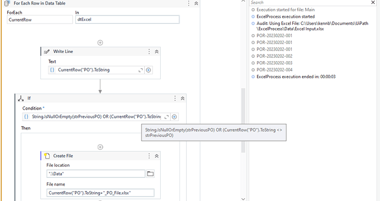Click plus button beside Write Line text

[x=148, y=70]
